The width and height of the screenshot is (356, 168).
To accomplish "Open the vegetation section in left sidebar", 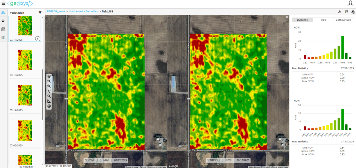I will pos(3,12).
